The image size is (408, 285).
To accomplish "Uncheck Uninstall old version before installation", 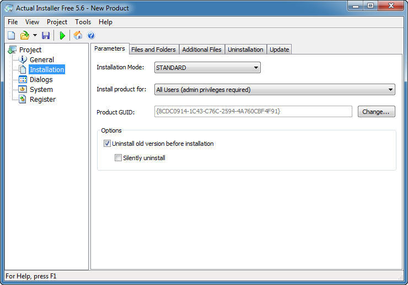I will [107, 143].
